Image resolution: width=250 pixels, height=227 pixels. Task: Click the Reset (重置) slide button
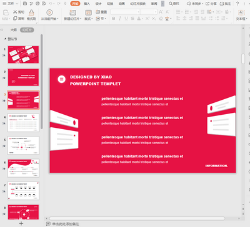(101, 12)
